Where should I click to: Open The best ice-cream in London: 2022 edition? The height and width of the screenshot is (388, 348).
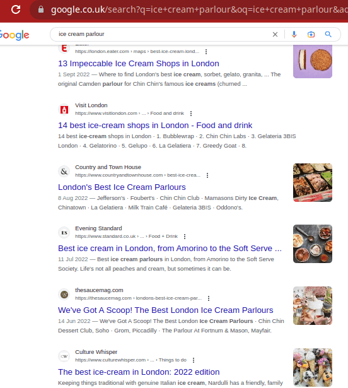[x=139, y=372]
